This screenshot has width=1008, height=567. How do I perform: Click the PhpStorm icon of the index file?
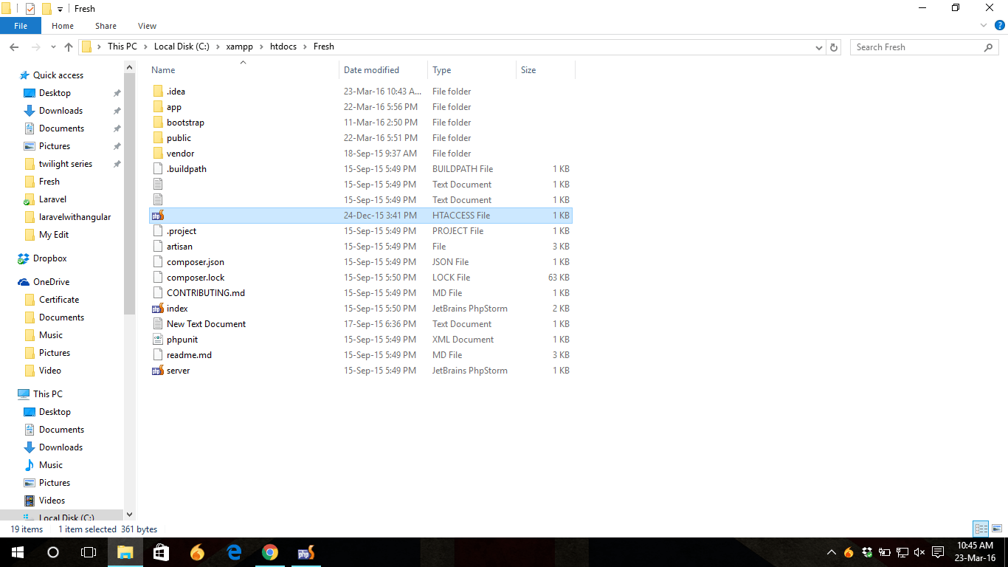(x=158, y=309)
